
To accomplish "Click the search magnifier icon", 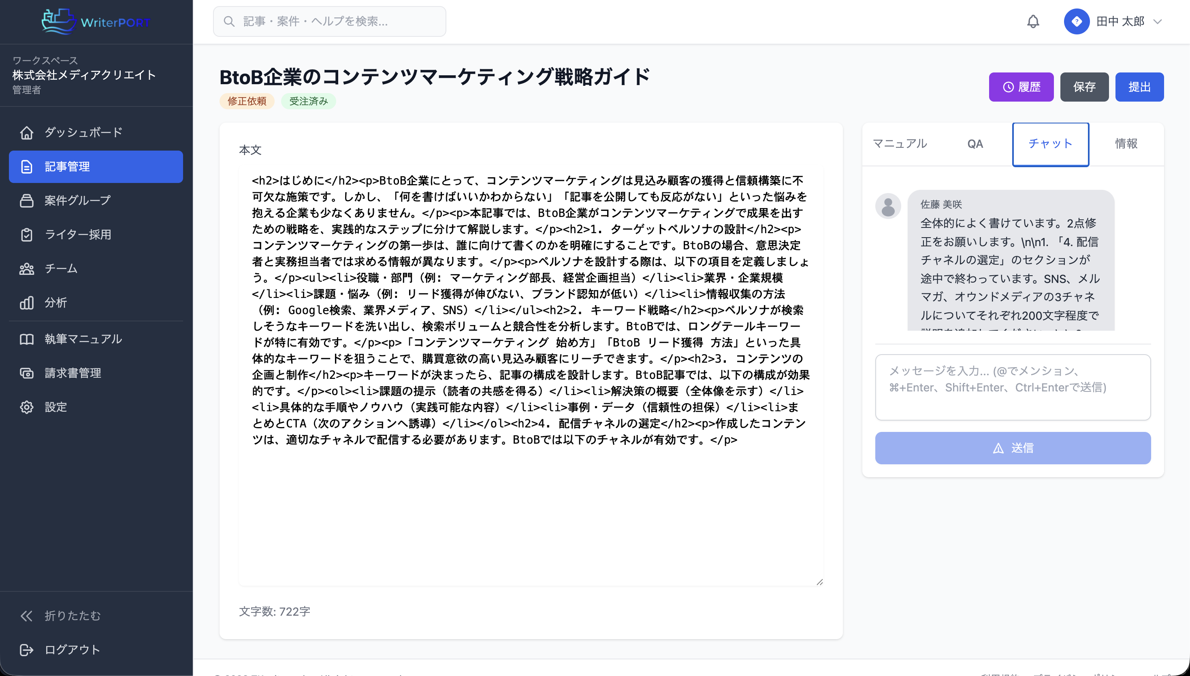I will (x=229, y=21).
